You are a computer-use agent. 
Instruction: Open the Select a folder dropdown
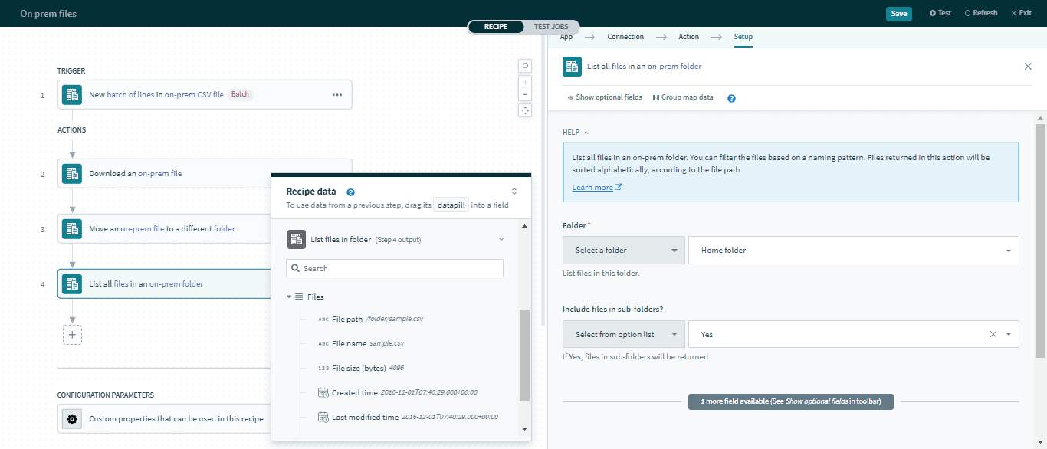[623, 251]
